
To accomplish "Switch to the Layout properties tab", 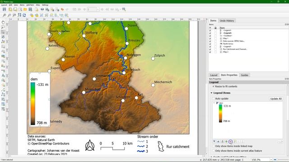I will tap(214, 75).
